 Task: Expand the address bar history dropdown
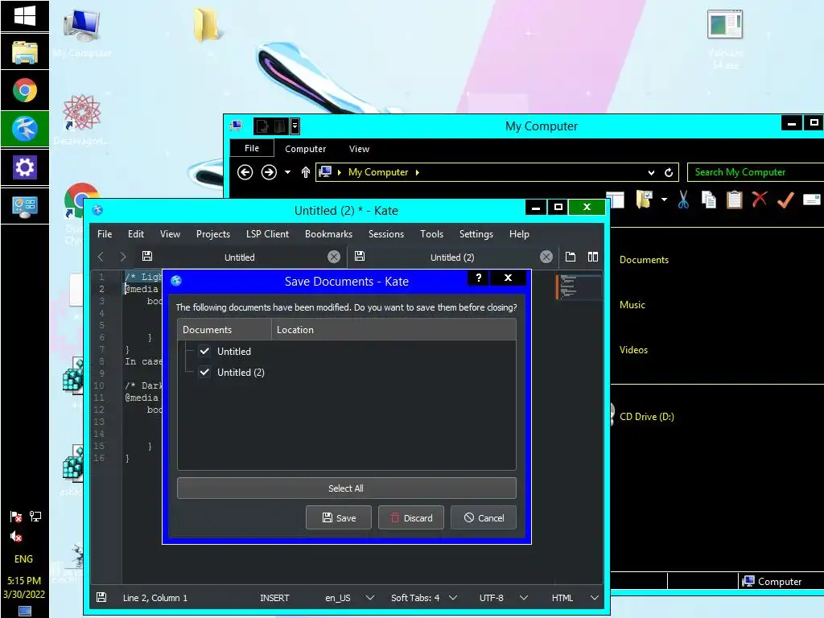(651, 172)
